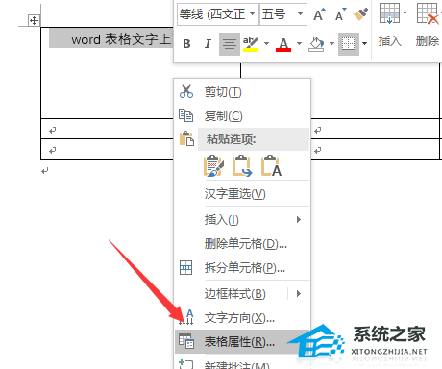Apply yellow text highlight color
Viewport: 442px width, 369px height.
click(251, 44)
